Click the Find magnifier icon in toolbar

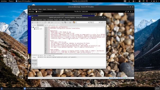pyautogui.click(x=91, y=22)
